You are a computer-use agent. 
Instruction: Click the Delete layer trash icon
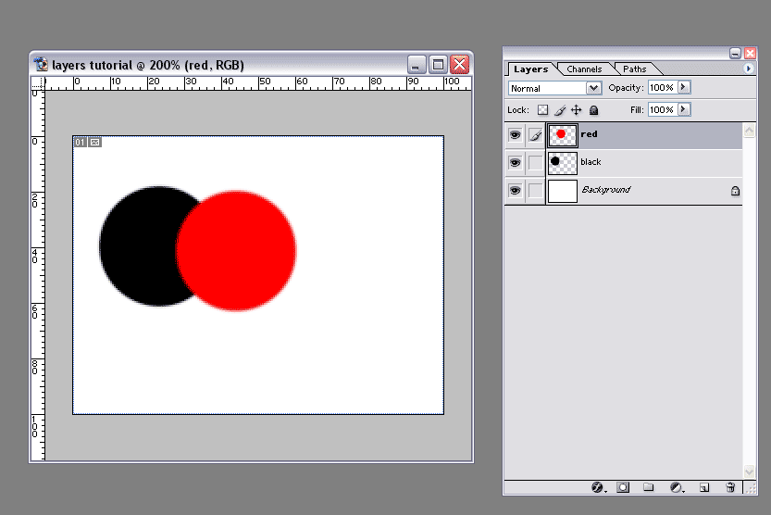pos(730,486)
